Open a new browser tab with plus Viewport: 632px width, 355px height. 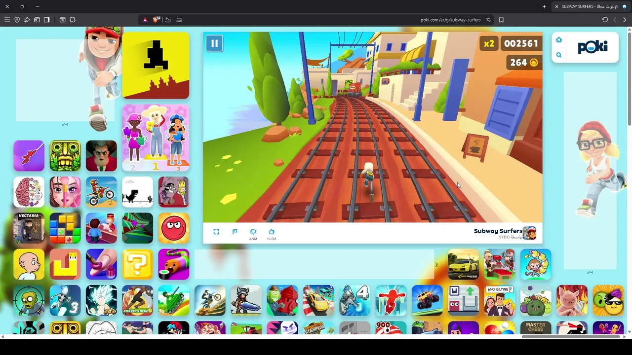[544, 6]
